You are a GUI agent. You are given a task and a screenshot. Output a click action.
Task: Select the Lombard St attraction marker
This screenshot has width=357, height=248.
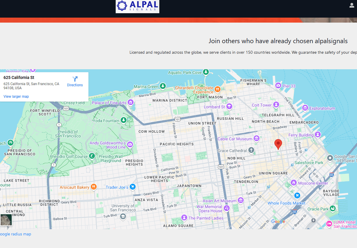click(229, 107)
